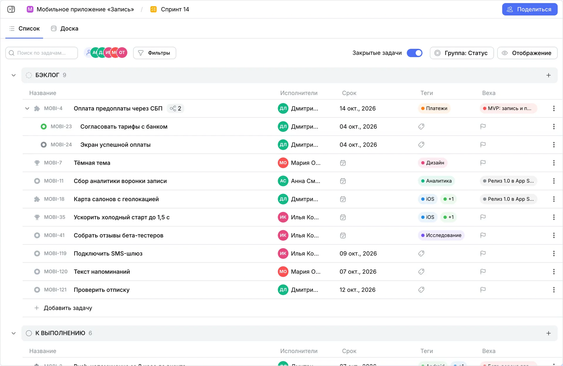Open the Отображение view options
The image size is (563, 366).
click(527, 53)
